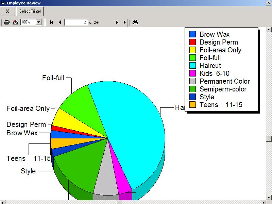Click the Kids 6-10 legend entry
The width and height of the screenshot is (272, 204).
tap(214, 73)
